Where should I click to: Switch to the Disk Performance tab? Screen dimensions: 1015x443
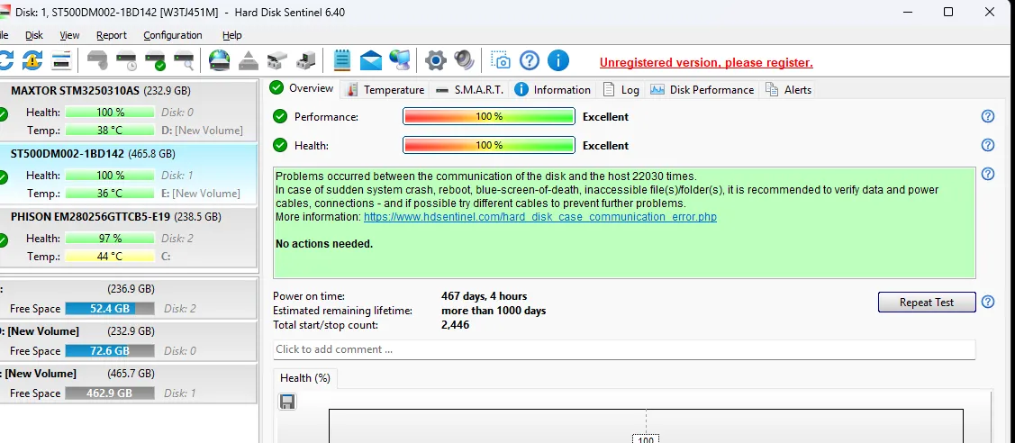click(x=703, y=90)
